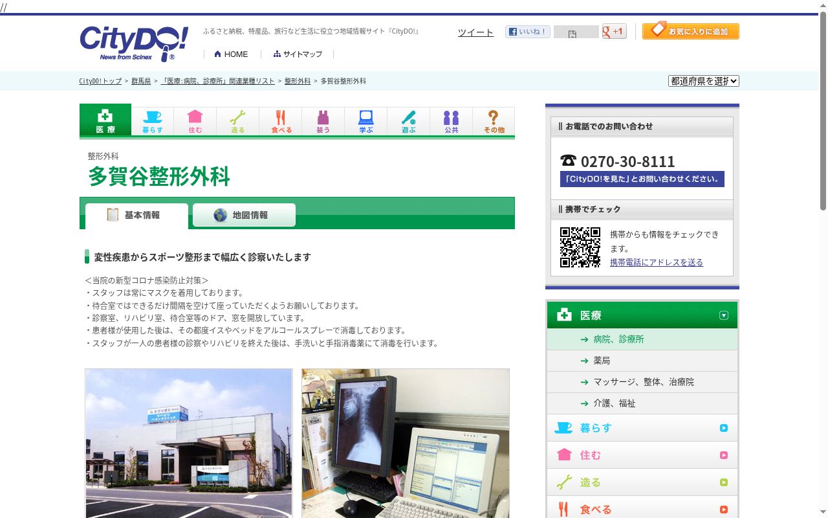The width and height of the screenshot is (828, 518).
Task: Click the vertical page scrollbar thumb
Action: pyautogui.click(x=823, y=110)
